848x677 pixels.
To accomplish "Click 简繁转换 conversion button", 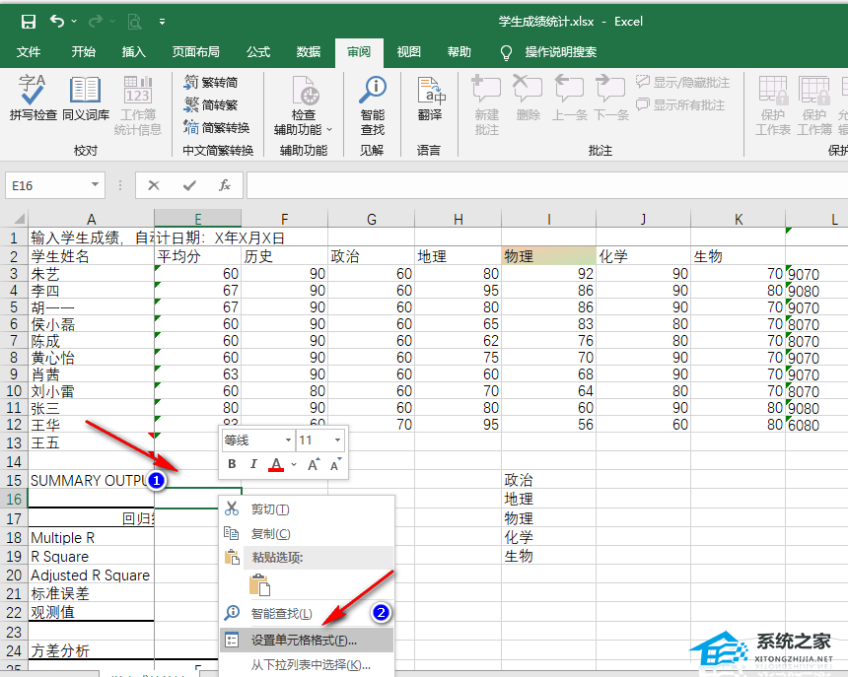I will [x=216, y=128].
